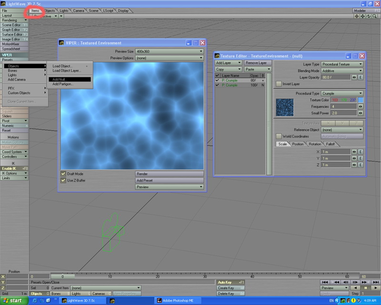Click Texture Color blue swatch

tap(361, 100)
